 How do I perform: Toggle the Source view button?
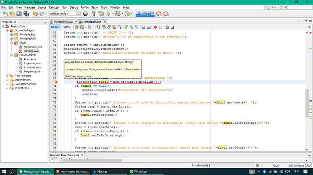click(55, 27)
